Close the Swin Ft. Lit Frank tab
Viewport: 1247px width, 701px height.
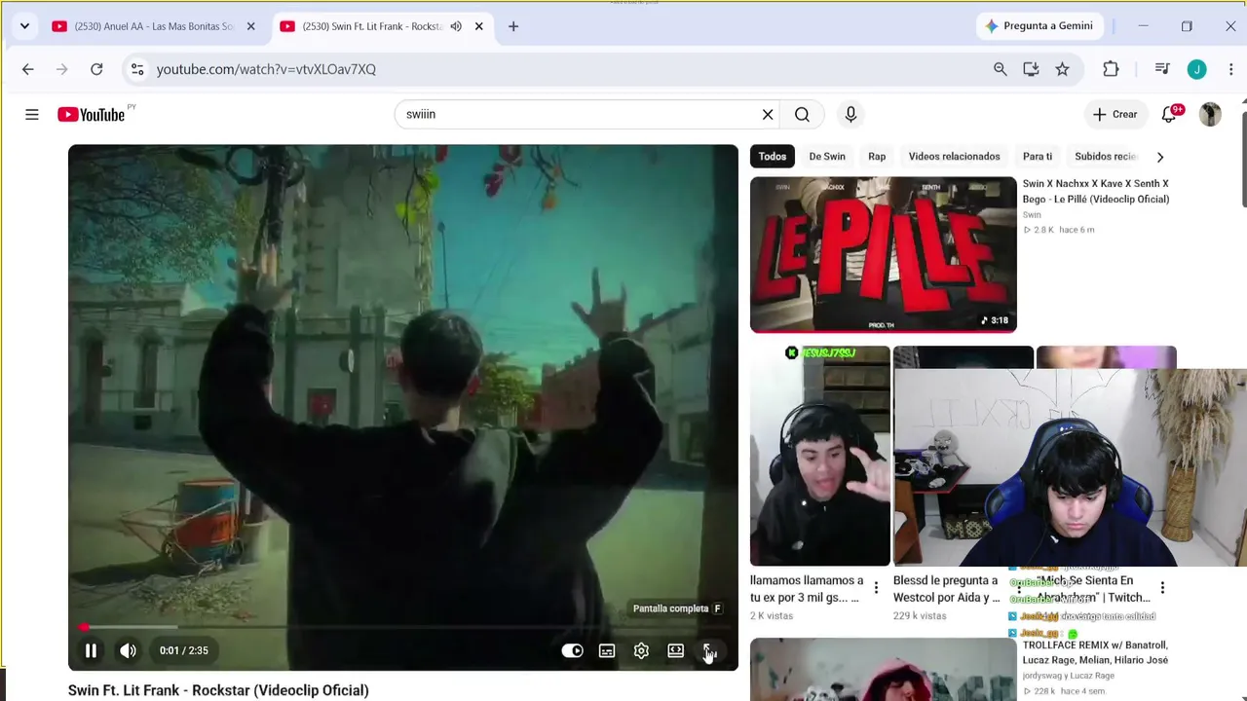(478, 26)
